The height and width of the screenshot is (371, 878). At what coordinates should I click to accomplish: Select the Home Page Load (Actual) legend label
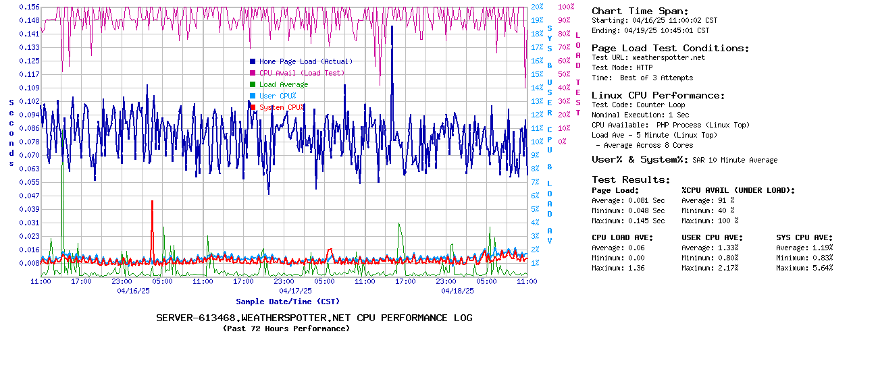pyautogui.click(x=306, y=61)
